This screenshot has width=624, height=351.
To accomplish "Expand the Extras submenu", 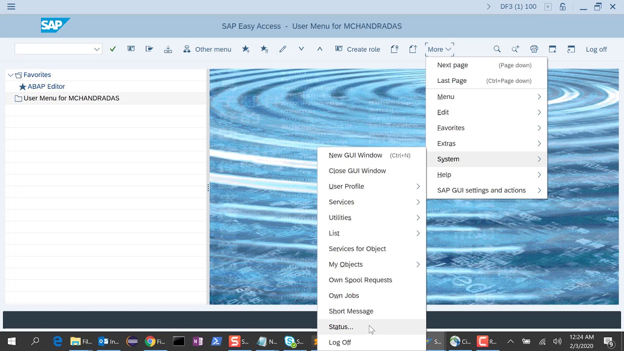I will click(487, 143).
